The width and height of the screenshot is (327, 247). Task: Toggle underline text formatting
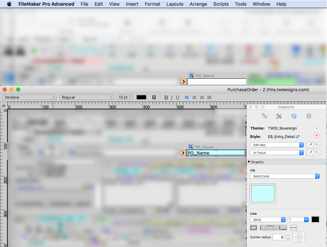(178, 98)
